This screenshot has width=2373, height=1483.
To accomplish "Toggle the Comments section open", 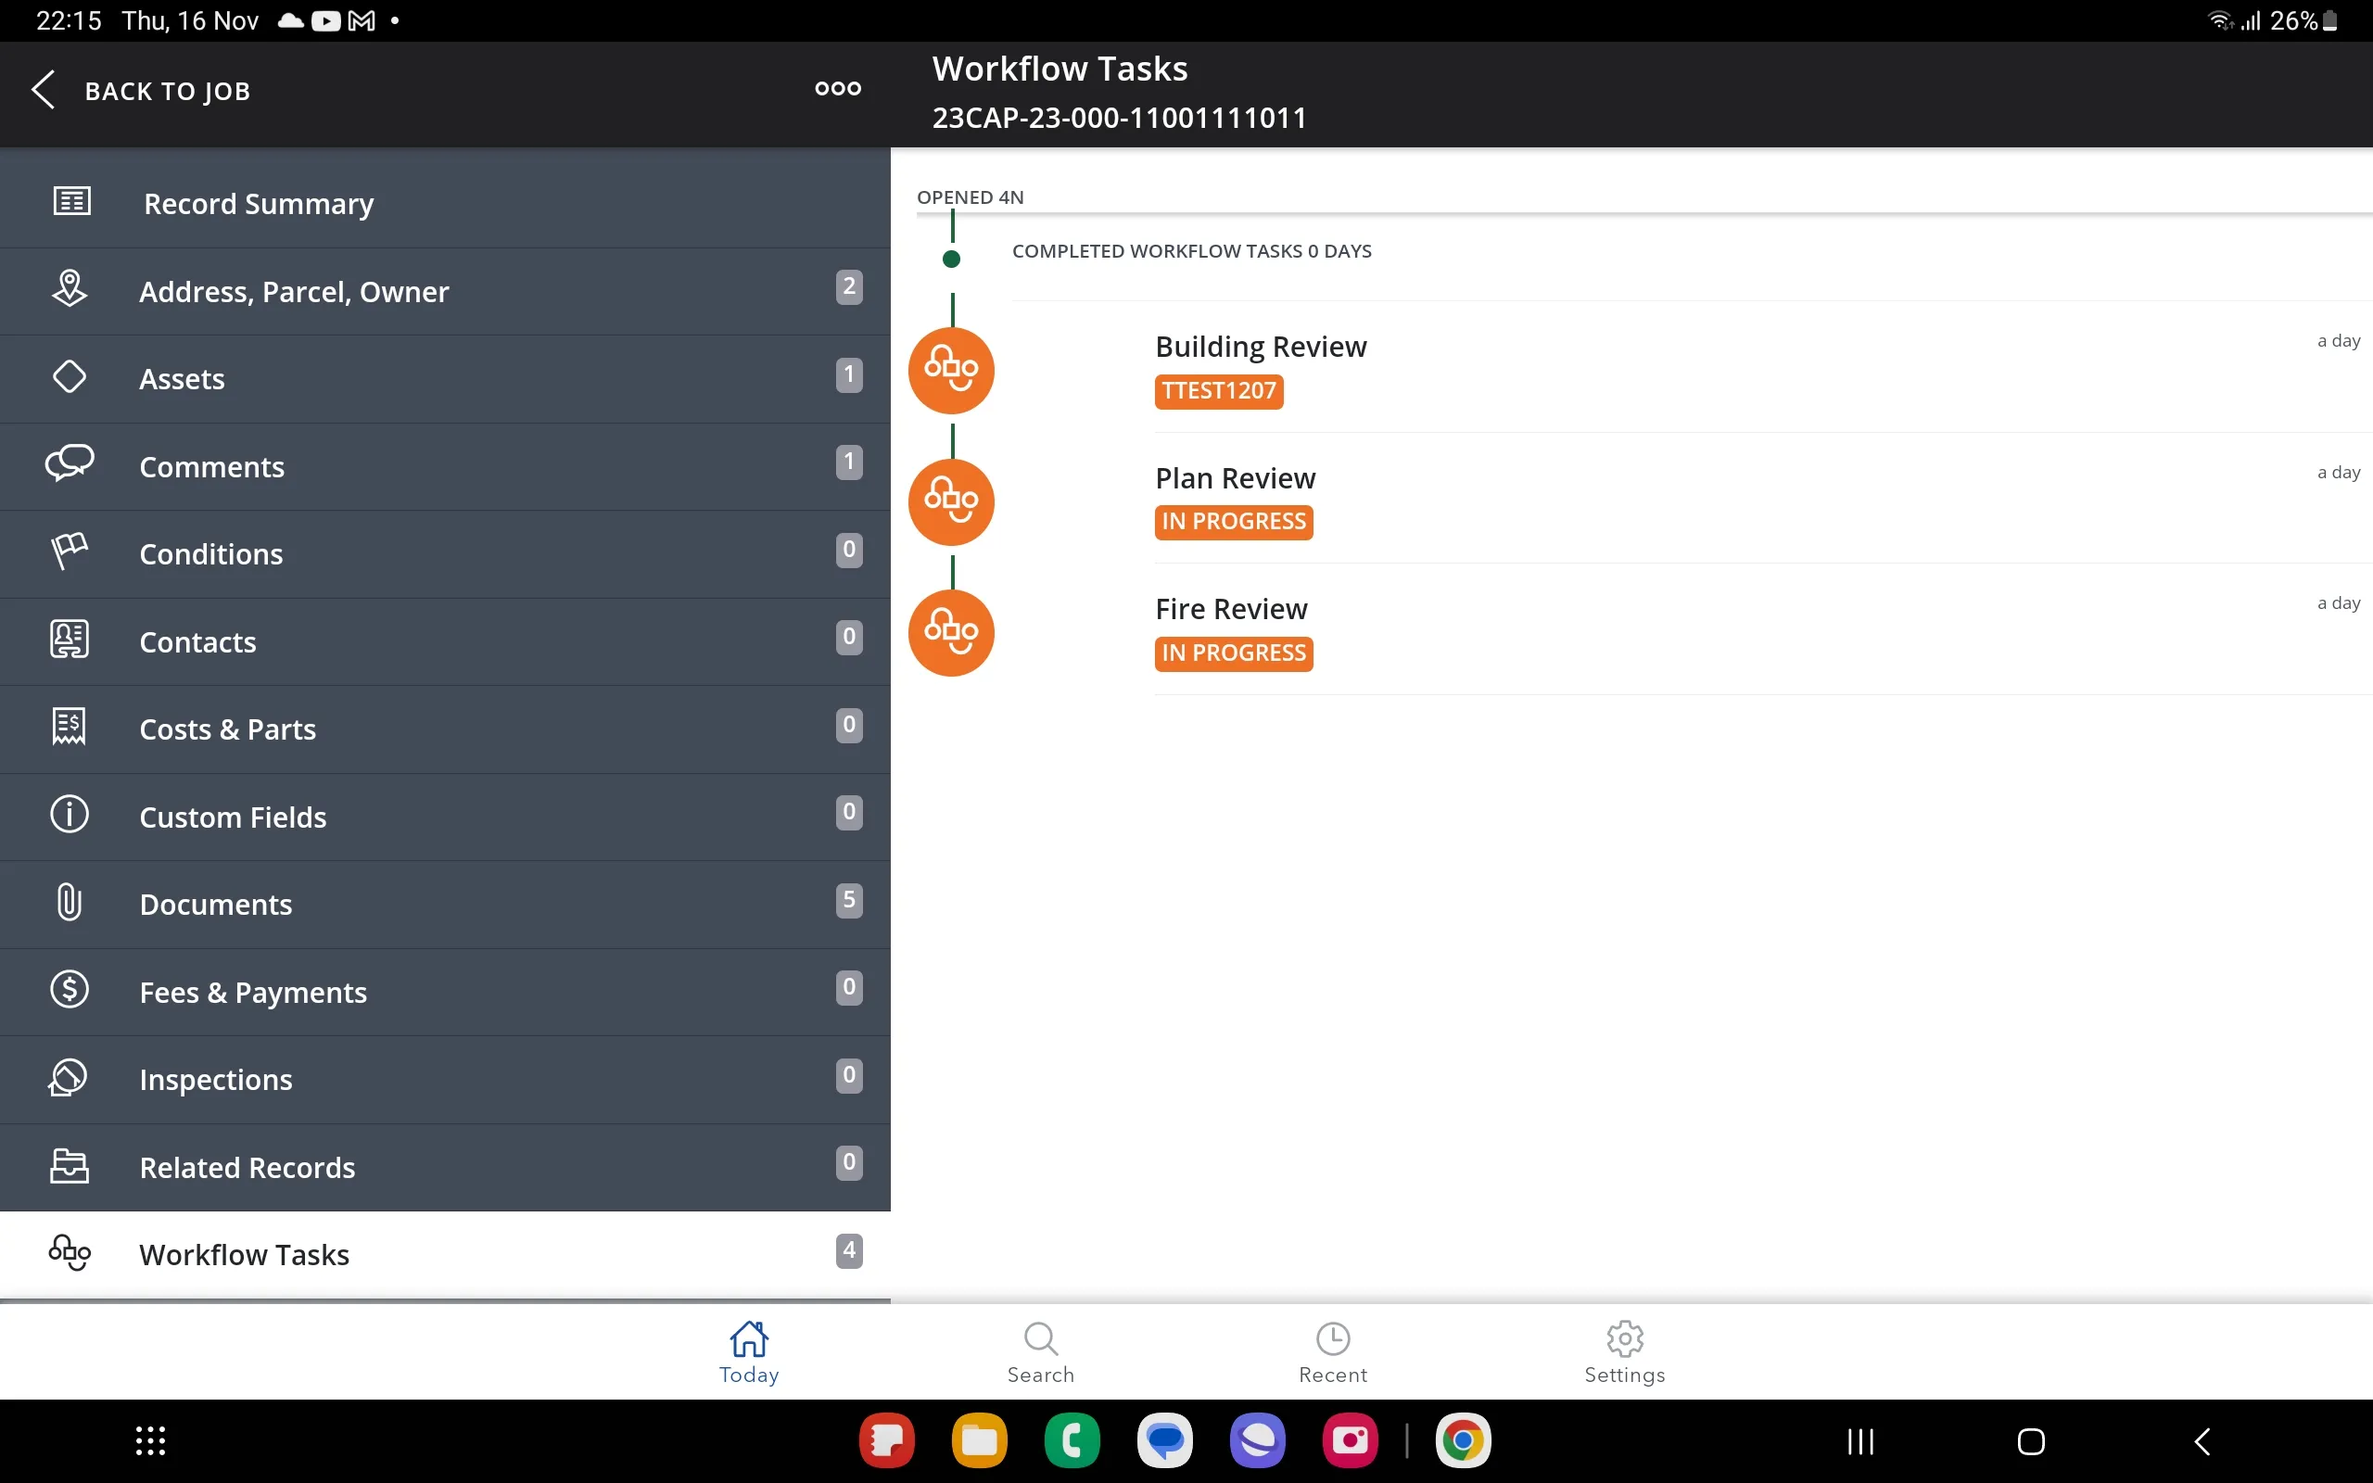I will click(446, 464).
